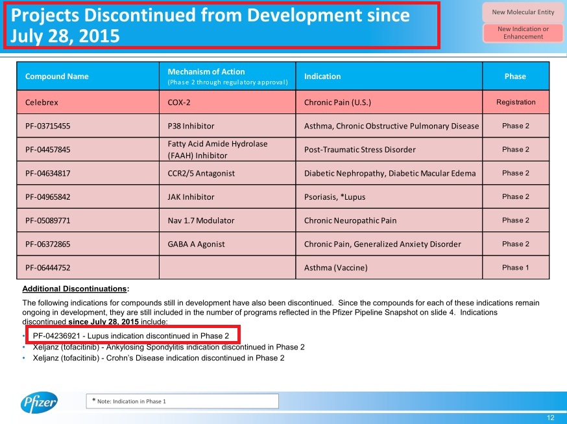Select the 'Registration' phase cell
The image size is (567, 424).
[516, 102]
